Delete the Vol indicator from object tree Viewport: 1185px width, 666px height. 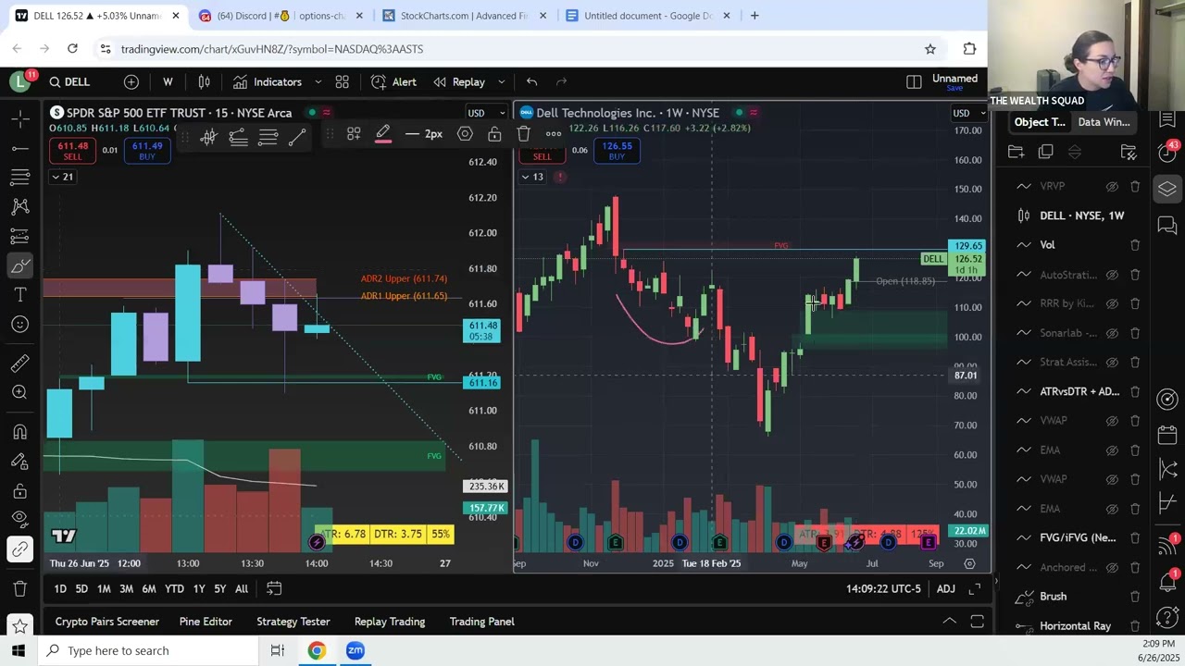[1135, 245]
